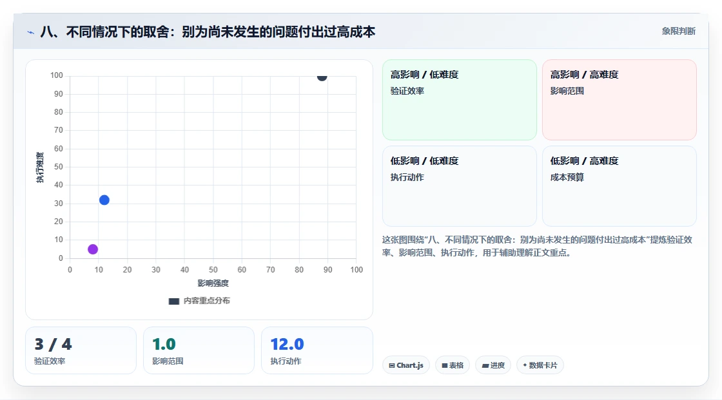Click the 执行难度 y-axis title
Image resolution: width=722 pixels, height=400 pixels.
coord(40,167)
